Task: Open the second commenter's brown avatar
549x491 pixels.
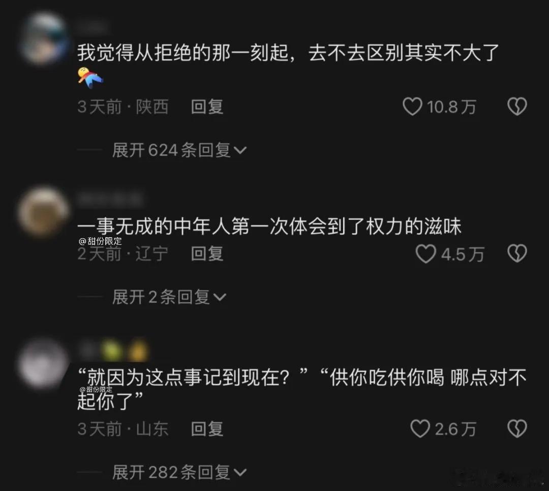Action: (x=43, y=212)
